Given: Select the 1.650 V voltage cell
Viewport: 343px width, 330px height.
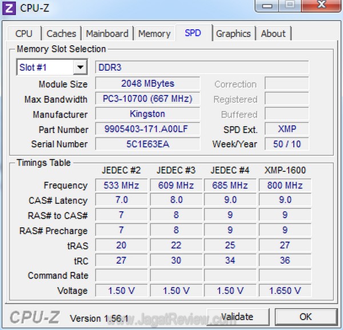Looking at the screenshot, I should [285, 291].
